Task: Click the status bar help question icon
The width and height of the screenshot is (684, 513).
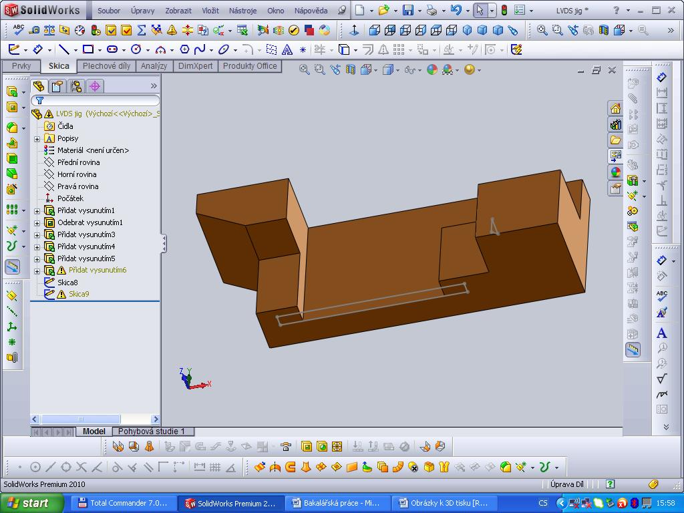Action: [611, 484]
